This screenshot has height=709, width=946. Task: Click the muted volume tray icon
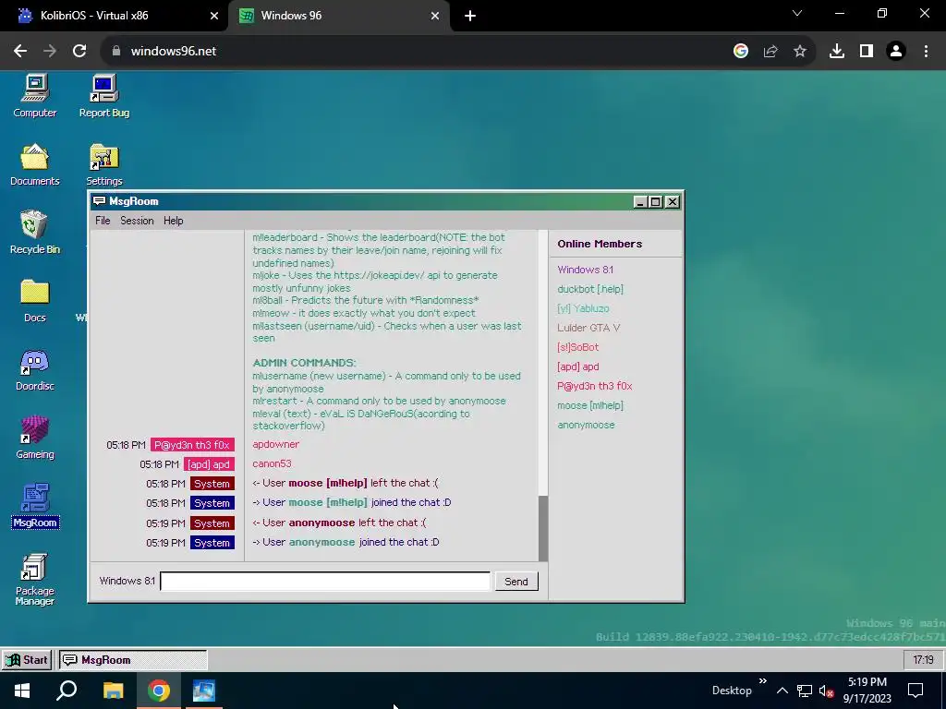[x=826, y=691]
